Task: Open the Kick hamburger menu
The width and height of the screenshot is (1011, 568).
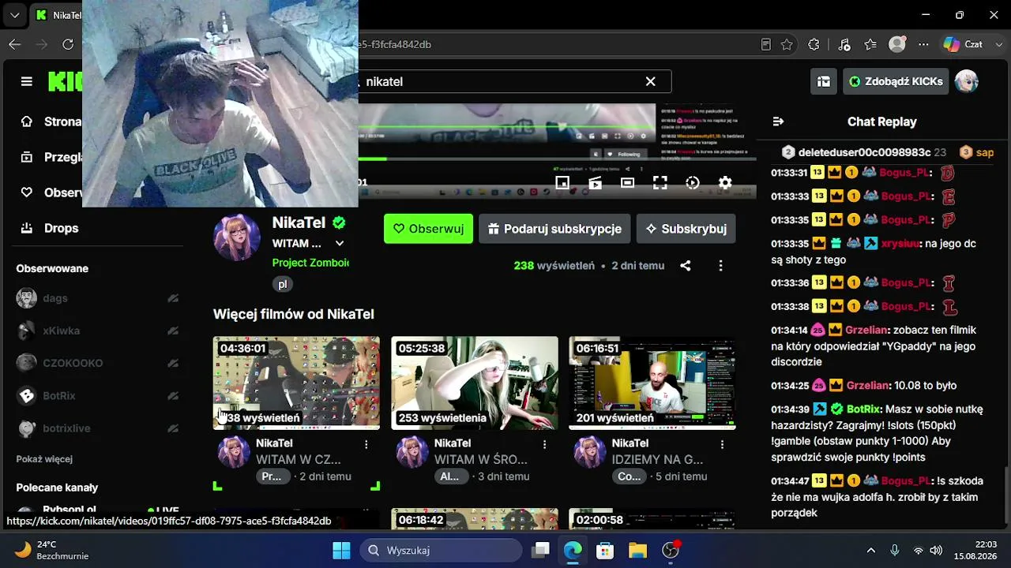Action: pos(27,81)
